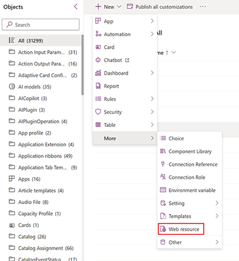Expand the Other submenu chevron
Viewport: 239px width, 261px height.
click(x=217, y=242)
